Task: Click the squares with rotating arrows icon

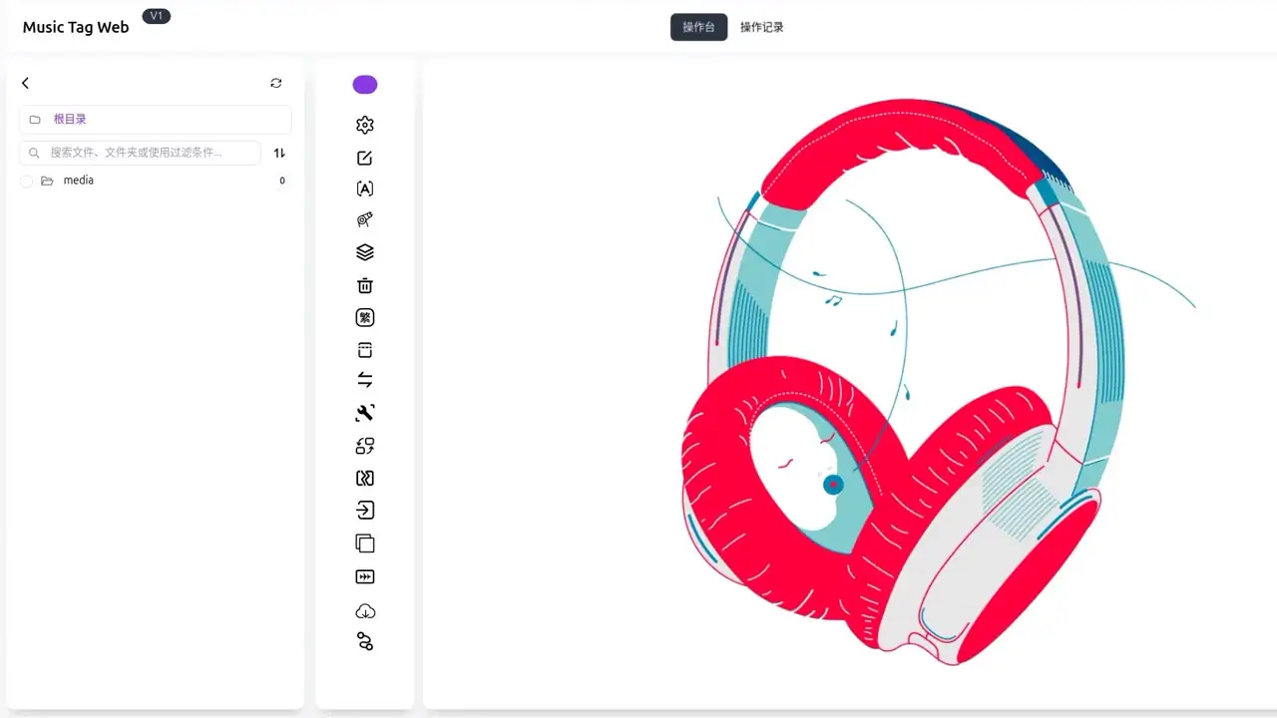Action: point(365,446)
